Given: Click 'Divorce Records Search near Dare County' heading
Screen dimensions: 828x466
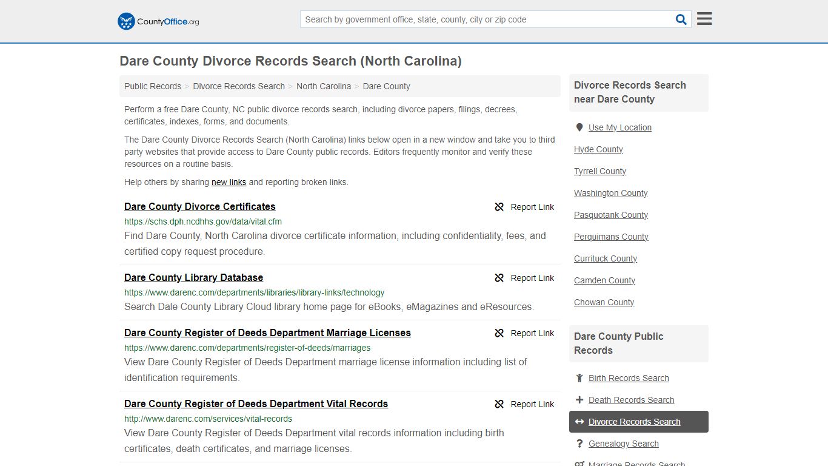Looking at the screenshot, I should 630,92.
